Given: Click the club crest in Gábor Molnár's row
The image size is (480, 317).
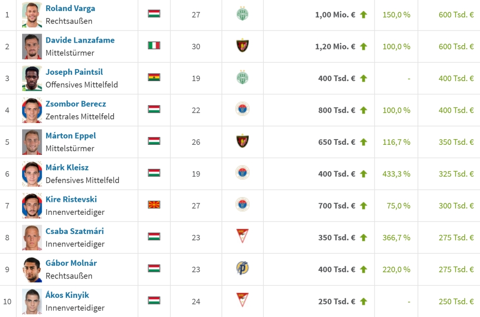Looking at the screenshot, I should click(242, 268).
